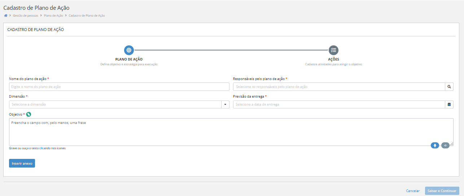Click into the Objetivo text area

pos(216,132)
